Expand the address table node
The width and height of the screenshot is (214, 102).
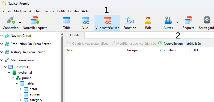click(21, 94)
